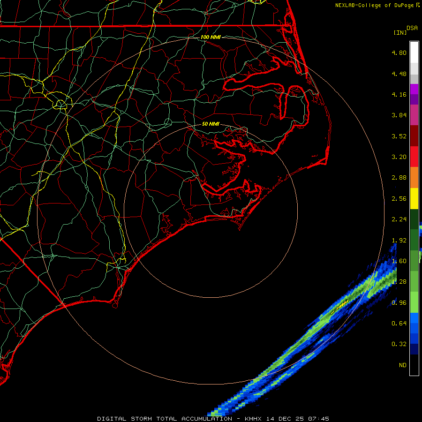Pick the black ND swatch at scale bottom
This screenshot has height=422, width=422.
[x=414, y=365]
